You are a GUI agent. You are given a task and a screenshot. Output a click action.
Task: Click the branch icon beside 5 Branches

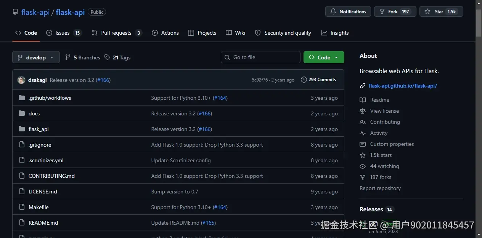click(x=68, y=58)
